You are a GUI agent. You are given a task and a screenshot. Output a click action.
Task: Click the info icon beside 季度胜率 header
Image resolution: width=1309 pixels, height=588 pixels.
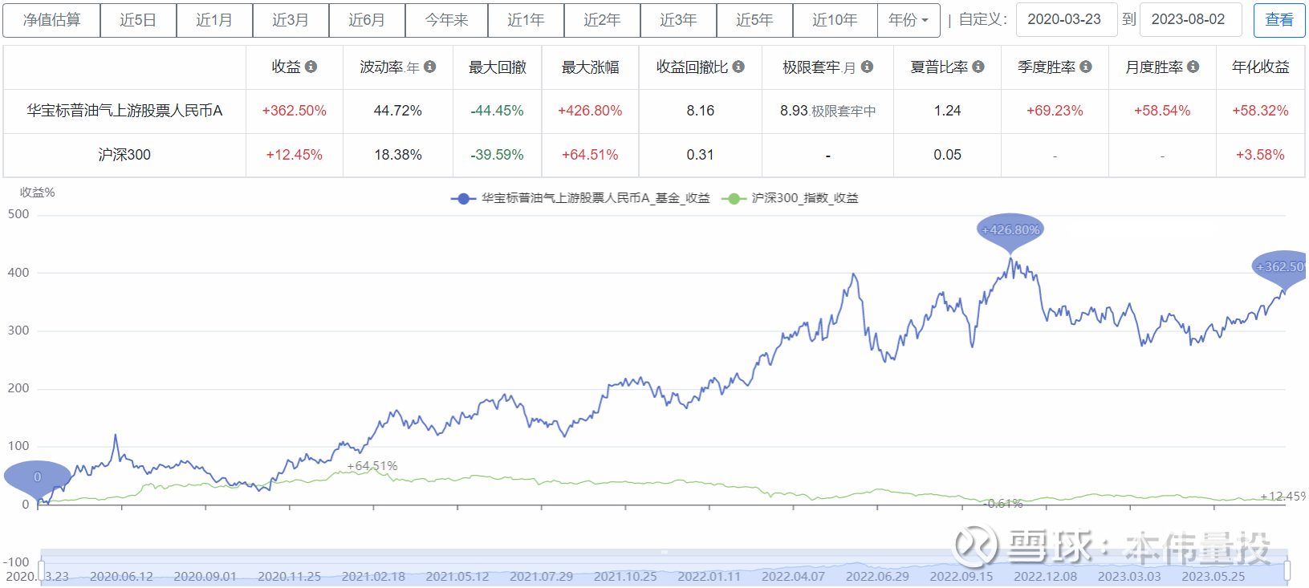pos(1086,67)
